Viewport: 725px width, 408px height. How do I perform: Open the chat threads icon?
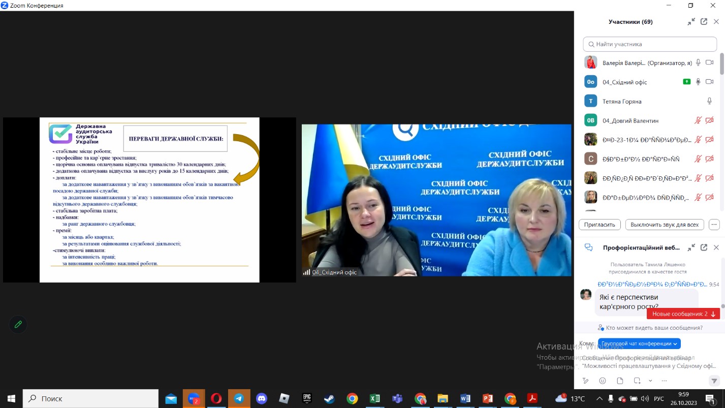point(589,247)
